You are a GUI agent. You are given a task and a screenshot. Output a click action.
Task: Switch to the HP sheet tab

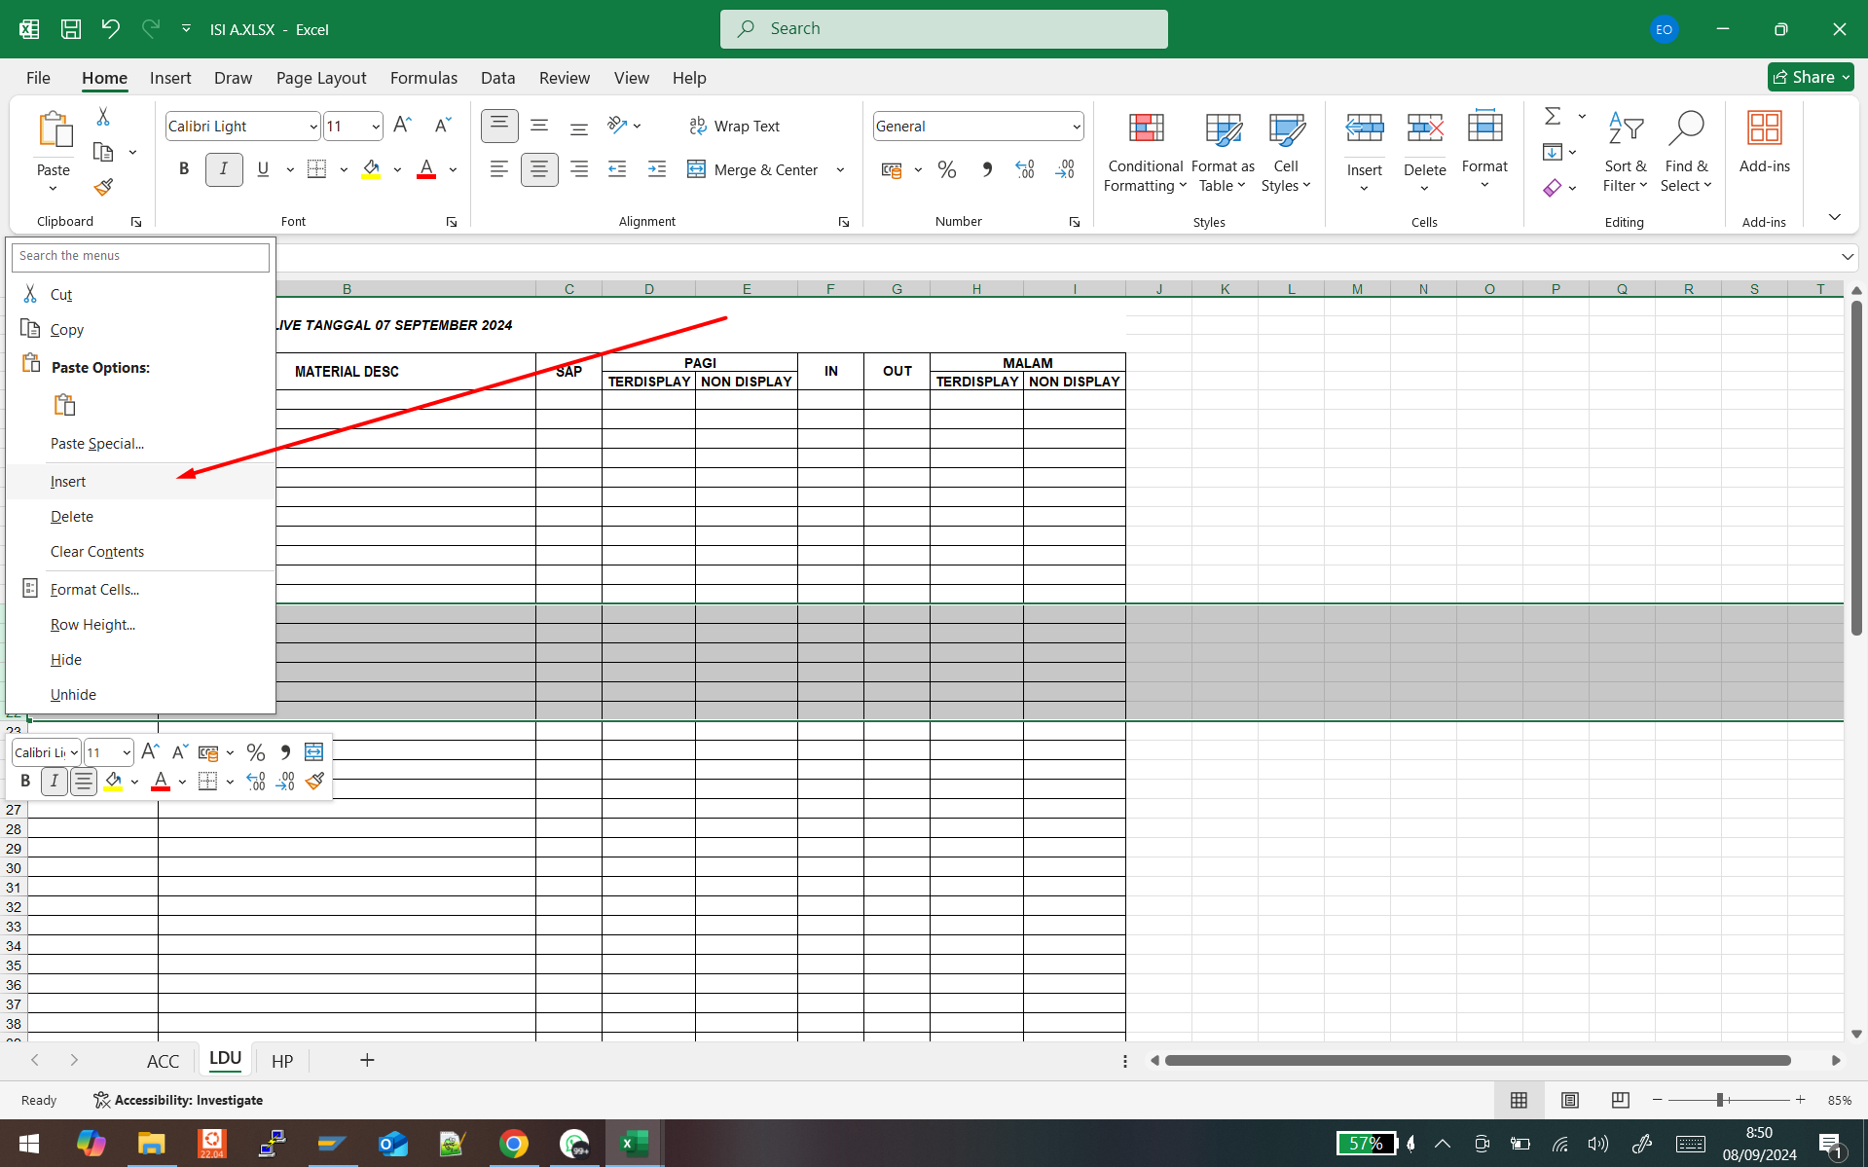282,1061
